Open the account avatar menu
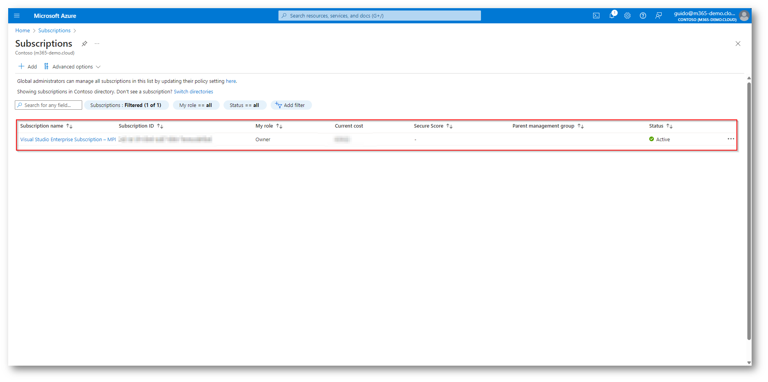Image resolution: width=768 pixels, height=382 pixels. click(744, 16)
